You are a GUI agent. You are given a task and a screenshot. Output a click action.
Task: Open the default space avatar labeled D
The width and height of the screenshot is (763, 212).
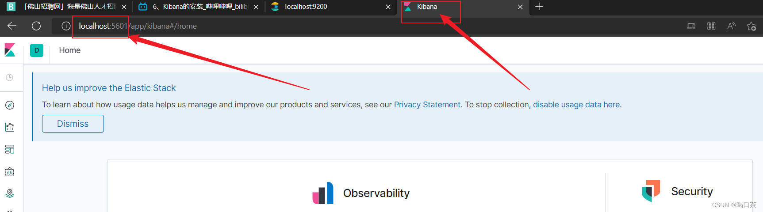pyautogui.click(x=37, y=50)
